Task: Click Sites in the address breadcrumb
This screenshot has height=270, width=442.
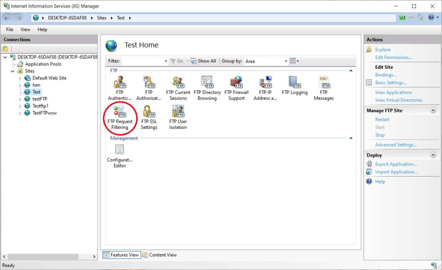Action: (x=102, y=18)
